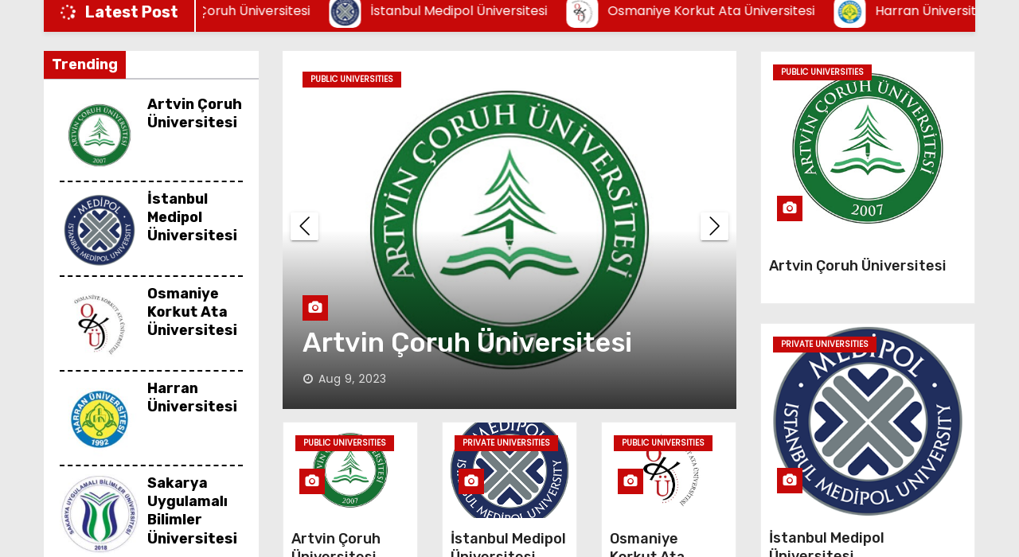This screenshot has width=1019, height=557.
Task: Open the İstanbul Medipol Üniversitesi link in Trending
Action: [x=192, y=217]
